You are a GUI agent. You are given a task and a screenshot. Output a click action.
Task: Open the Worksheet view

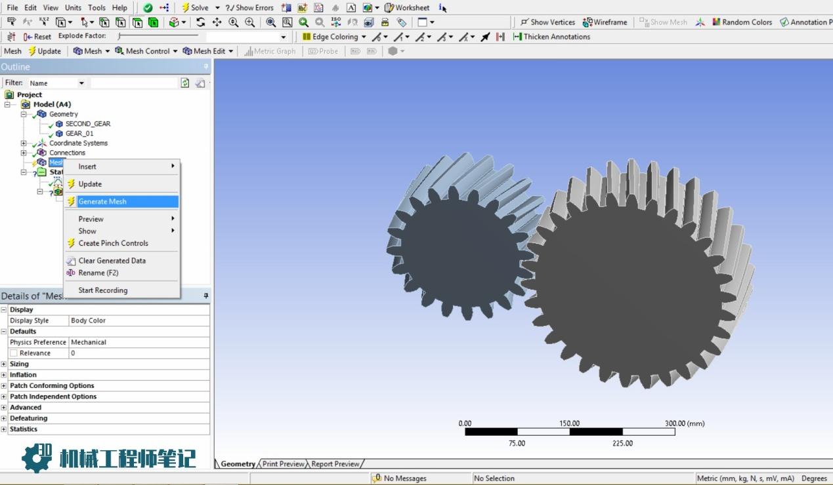pyautogui.click(x=407, y=8)
